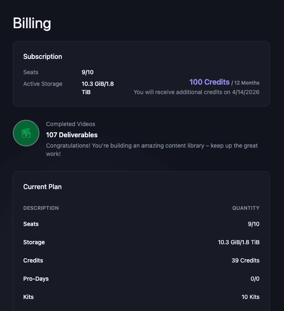The width and height of the screenshot is (284, 311).
Task: Click the 100 Credits purple text
Action: coord(209,82)
